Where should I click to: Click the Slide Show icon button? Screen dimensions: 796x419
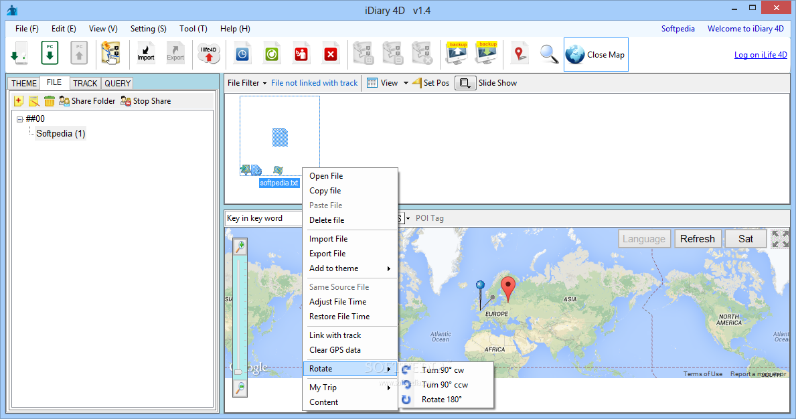[x=465, y=83]
